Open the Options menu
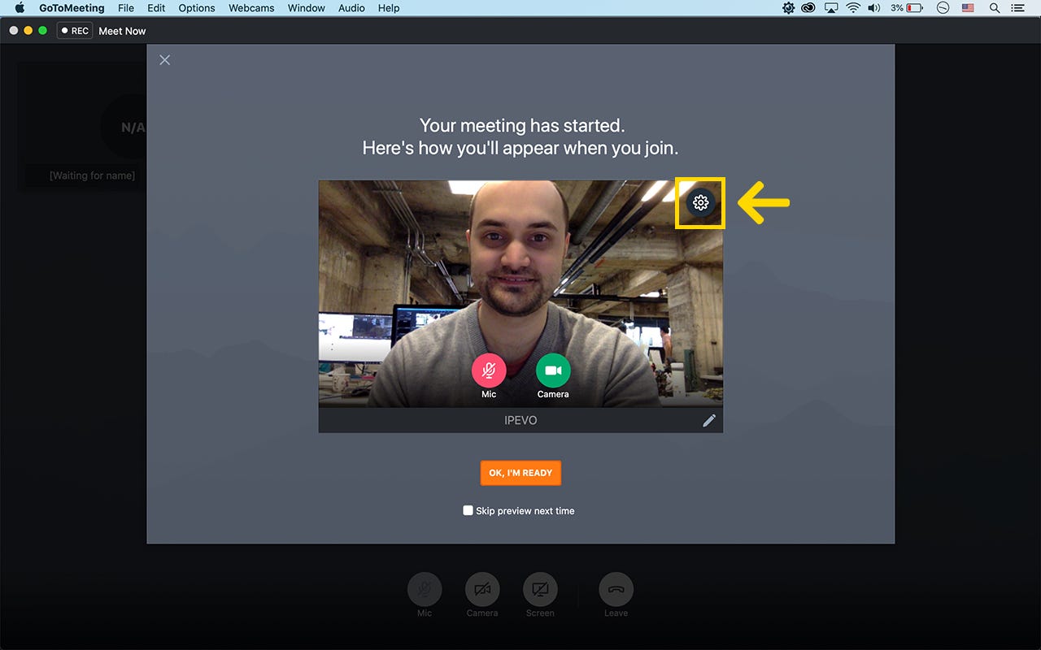The width and height of the screenshot is (1041, 650). tap(196, 8)
